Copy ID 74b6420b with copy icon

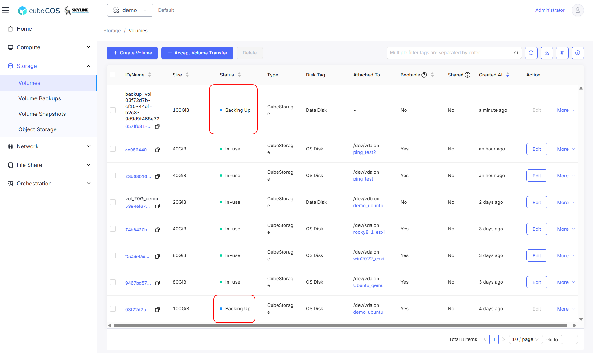pos(157,230)
